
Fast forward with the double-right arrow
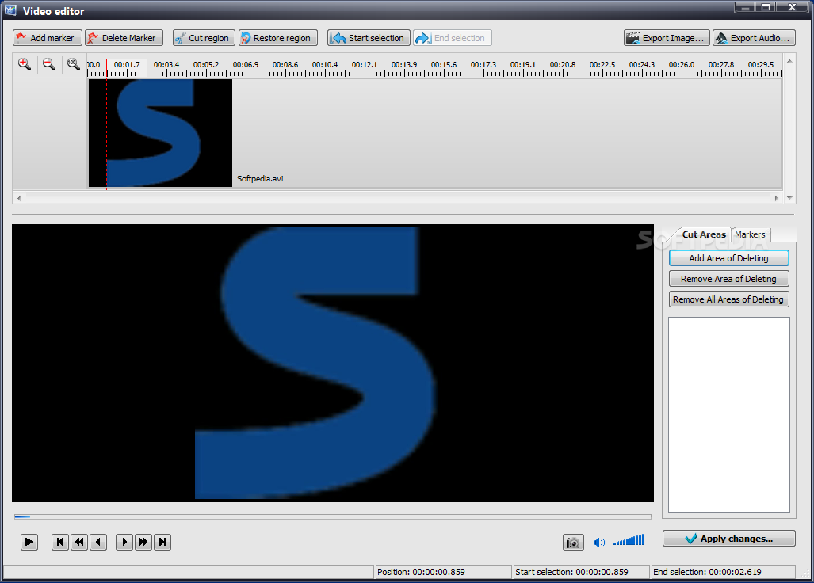[143, 542]
